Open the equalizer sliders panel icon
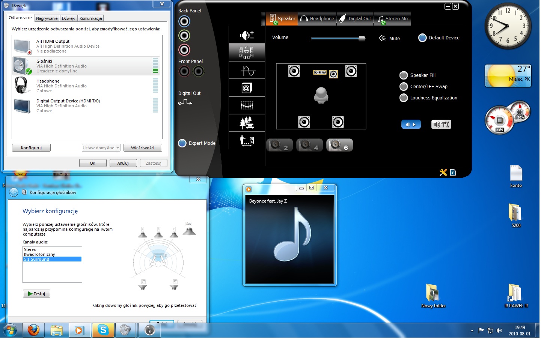Screen dimensions: 547x338 (247, 105)
